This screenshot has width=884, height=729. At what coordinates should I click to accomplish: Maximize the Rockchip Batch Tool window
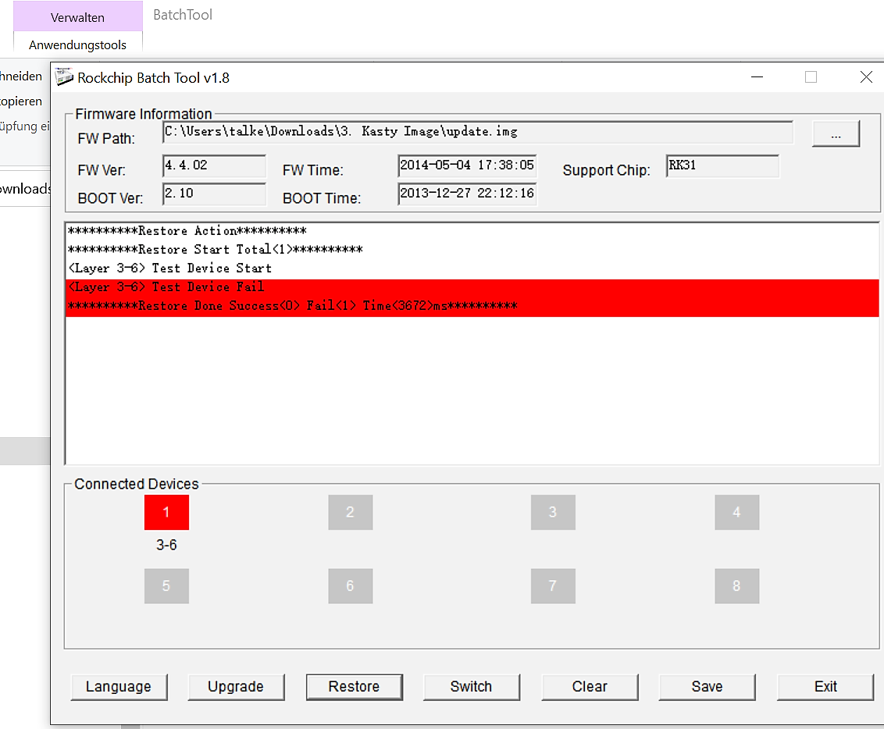click(811, 77)
